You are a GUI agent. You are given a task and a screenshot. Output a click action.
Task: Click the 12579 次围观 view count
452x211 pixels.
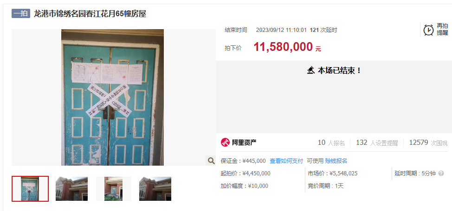[x=428, y=143]
